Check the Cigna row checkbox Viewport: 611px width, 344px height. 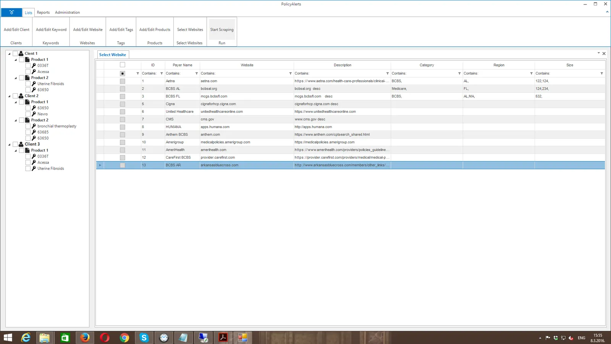click(123, 104)
